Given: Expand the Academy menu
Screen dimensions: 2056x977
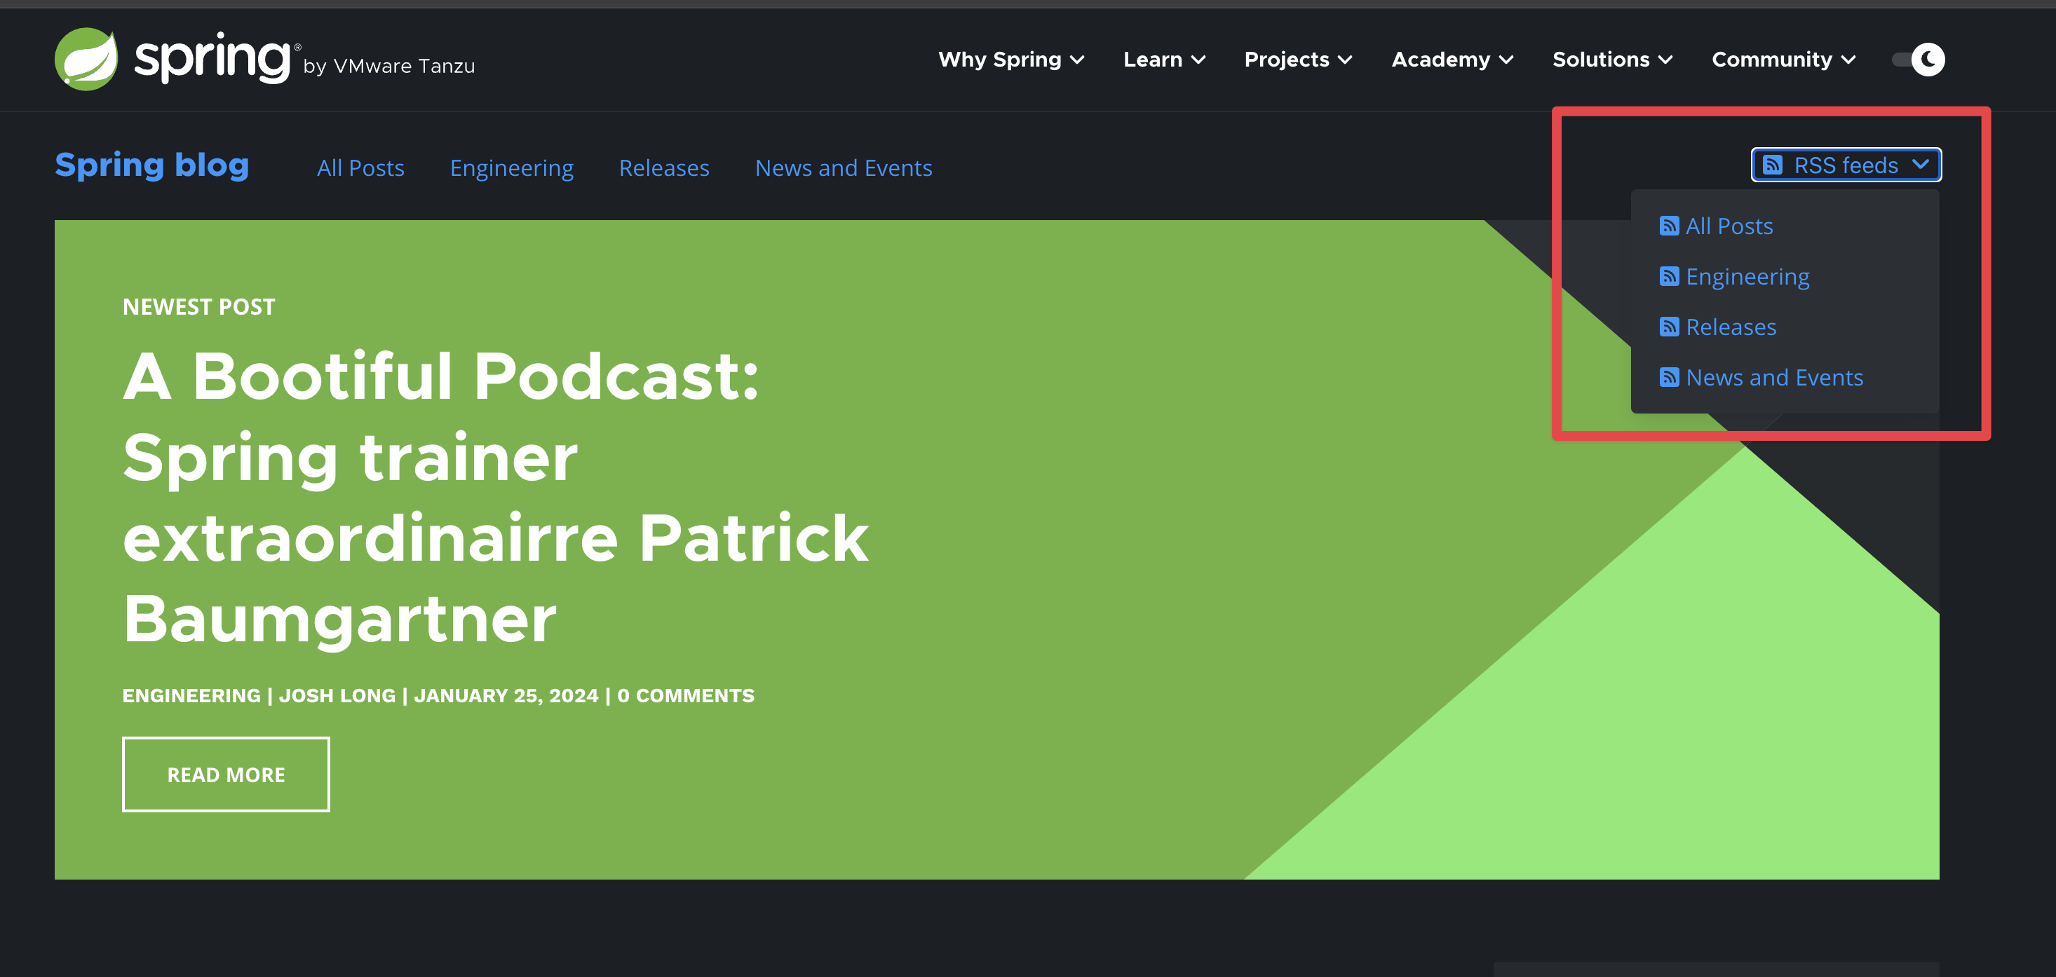Looking at the screenshot, I should pos(1452,60).
